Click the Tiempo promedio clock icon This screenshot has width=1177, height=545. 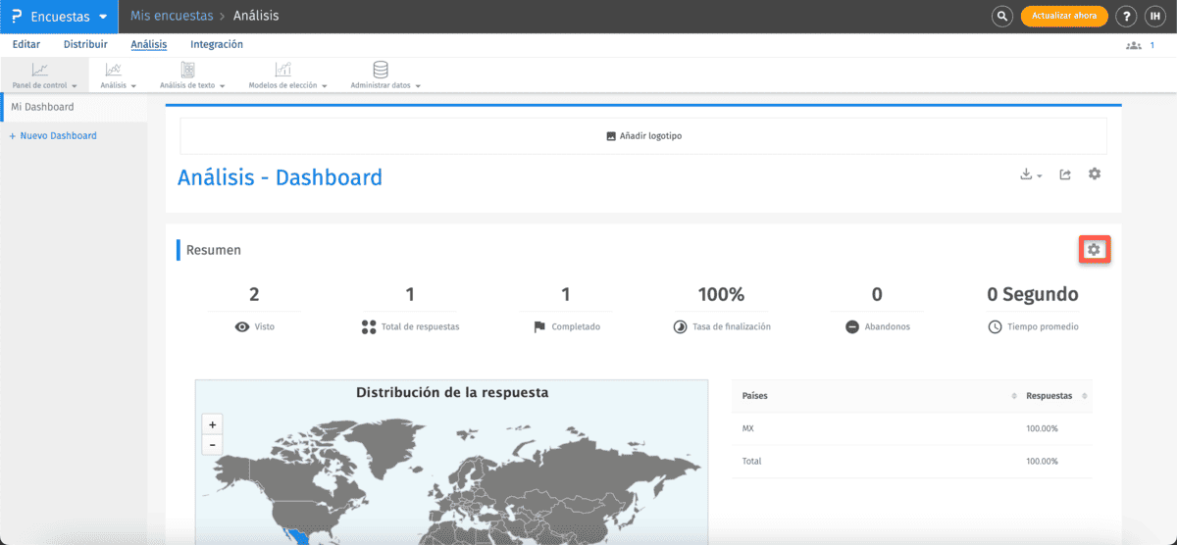(x=995, y=326)
